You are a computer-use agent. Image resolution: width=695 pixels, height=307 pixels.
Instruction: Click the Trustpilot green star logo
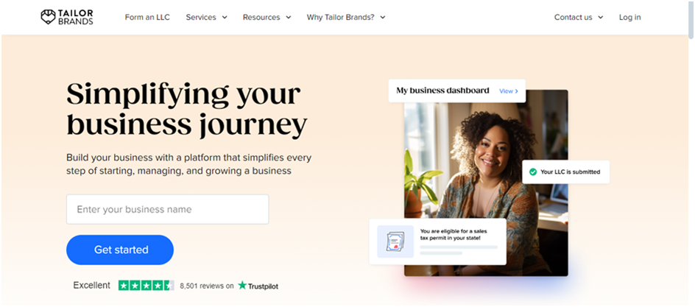point(242,286)
